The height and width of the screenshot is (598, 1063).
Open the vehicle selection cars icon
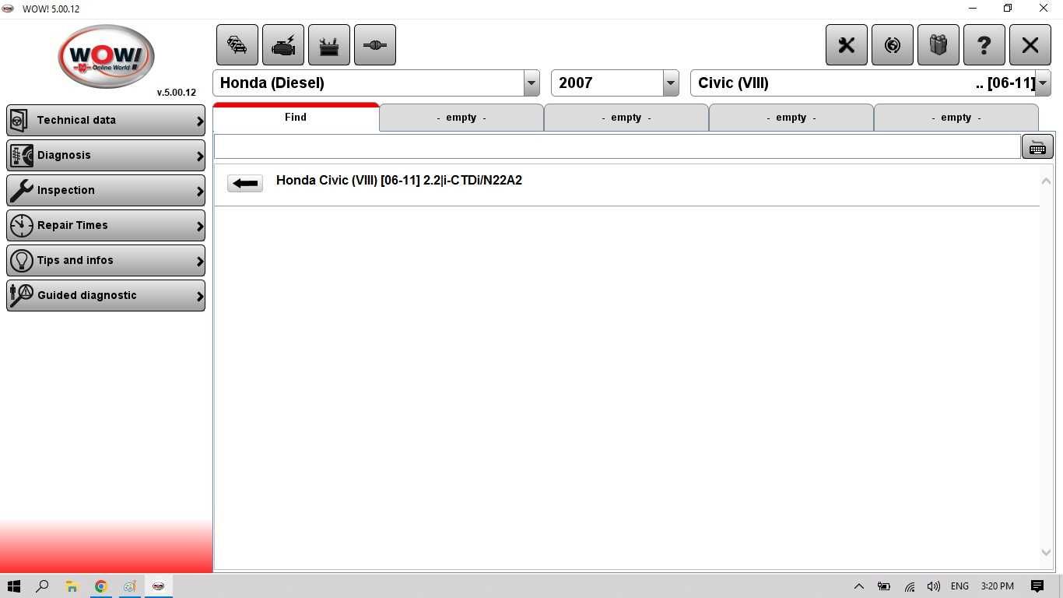237,45
